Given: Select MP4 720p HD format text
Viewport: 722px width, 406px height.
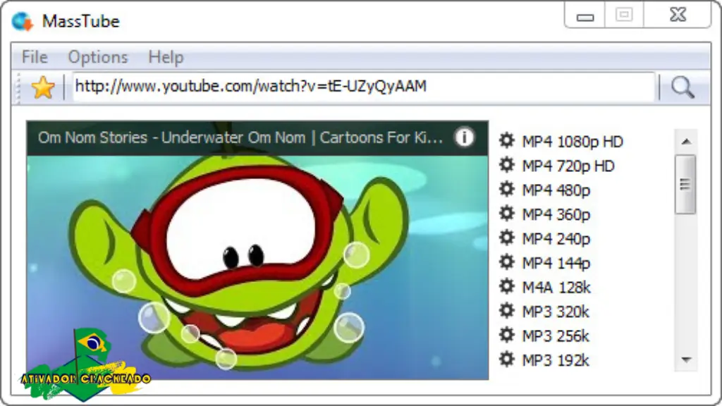Looking at the screenshot, I should pos(568,166).
